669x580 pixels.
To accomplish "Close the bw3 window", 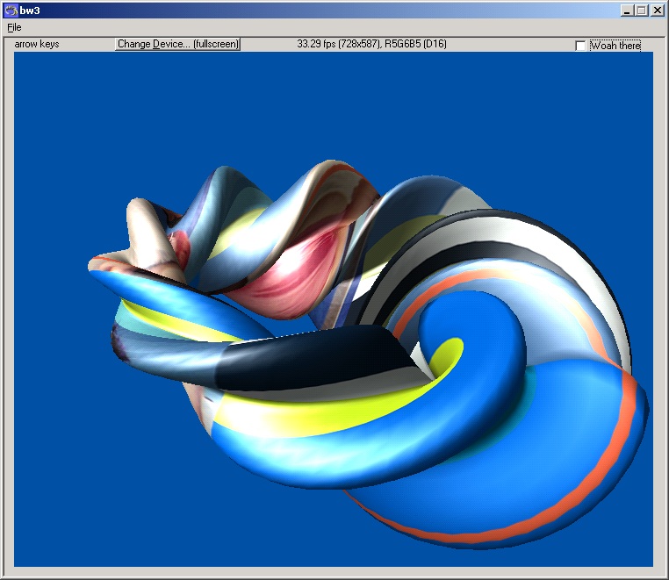I will pyautogui.click(x=658, y=11).
